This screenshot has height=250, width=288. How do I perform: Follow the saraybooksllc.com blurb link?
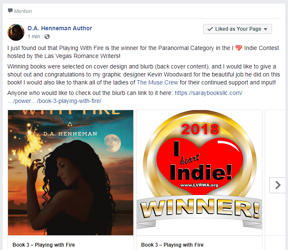click(125, 97)
